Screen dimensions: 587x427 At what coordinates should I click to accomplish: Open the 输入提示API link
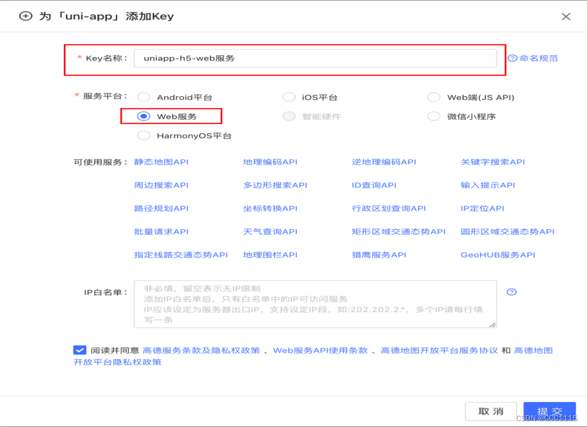coord(488,185)
